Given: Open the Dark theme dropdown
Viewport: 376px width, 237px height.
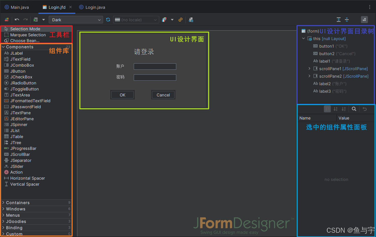Looking at the screenshot, I should click(x=76, y=20).
